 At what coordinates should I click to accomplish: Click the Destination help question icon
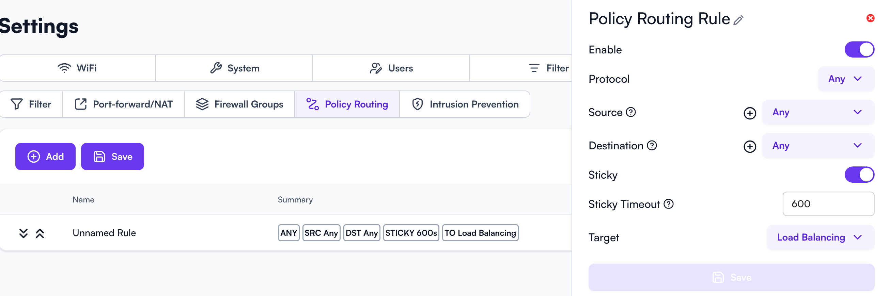(652, 145)
